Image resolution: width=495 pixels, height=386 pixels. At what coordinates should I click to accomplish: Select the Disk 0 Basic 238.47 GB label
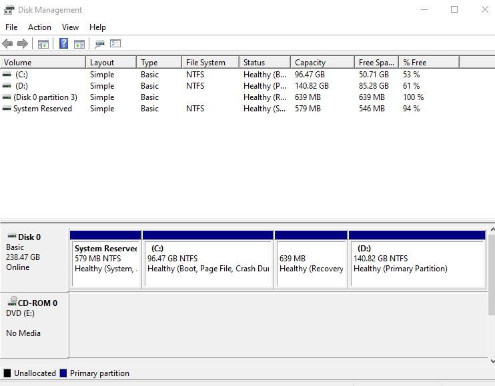35,259
